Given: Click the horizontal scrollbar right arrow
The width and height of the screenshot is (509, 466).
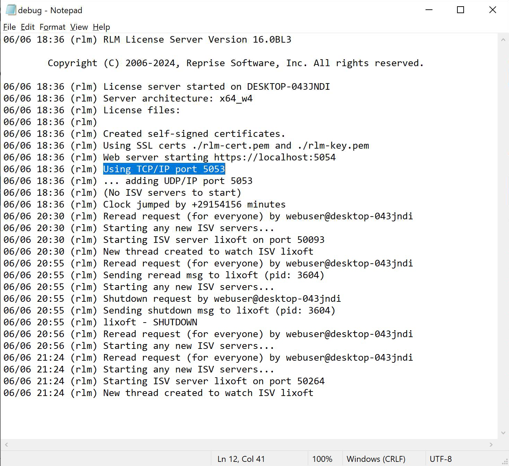Looking at the screenshot, I should click(x=491, y=445).
